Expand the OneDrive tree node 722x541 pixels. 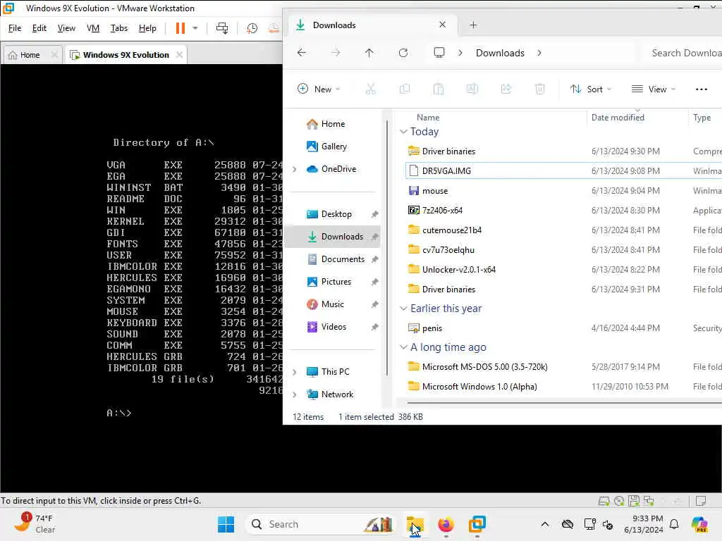(295, 169)
